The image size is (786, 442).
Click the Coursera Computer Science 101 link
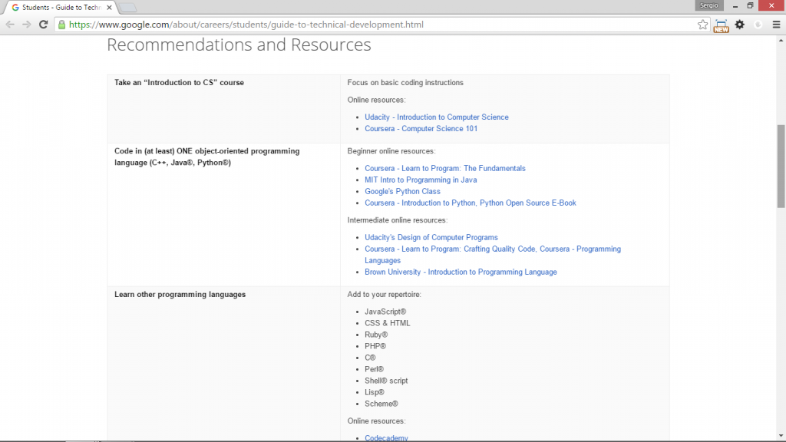pyautogui.click(x=421, y=128)
